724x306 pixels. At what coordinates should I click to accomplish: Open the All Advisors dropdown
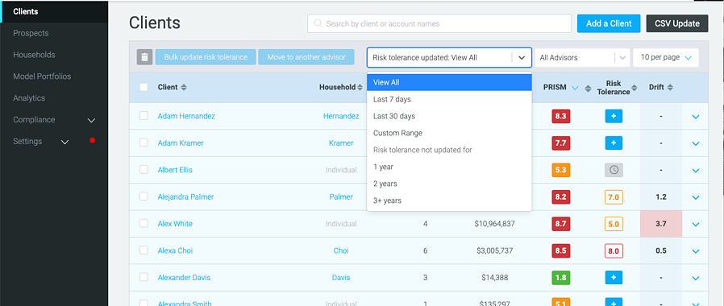click(583, 58)
